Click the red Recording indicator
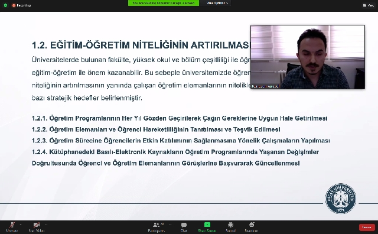The image size is (378, 234). click(x=21, y=5)
